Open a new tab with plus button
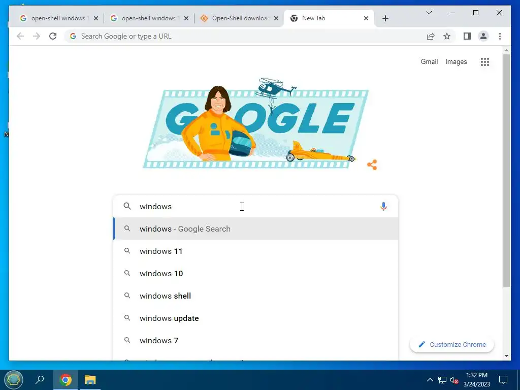 385,18
